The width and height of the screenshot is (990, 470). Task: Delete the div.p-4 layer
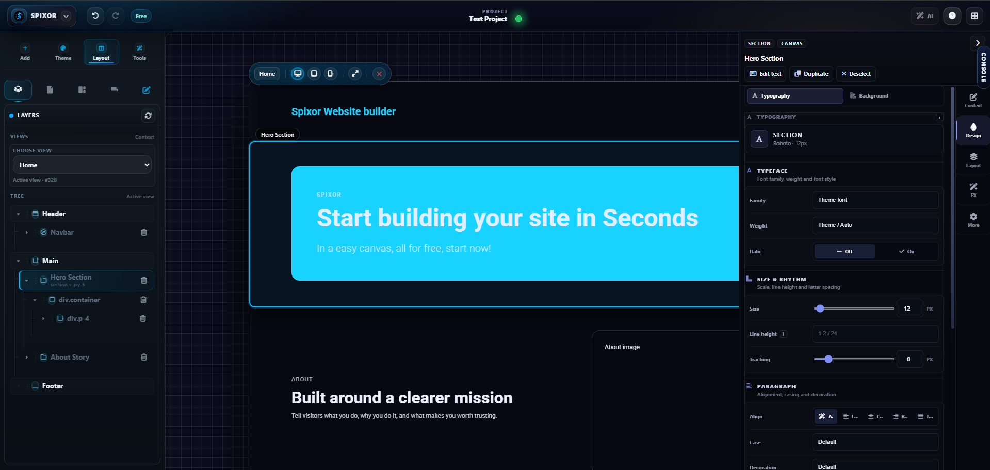tap(143, 318)
